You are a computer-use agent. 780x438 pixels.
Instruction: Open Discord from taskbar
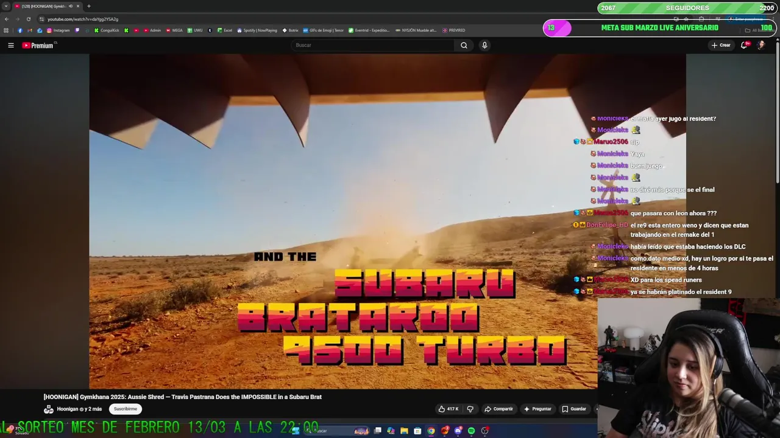[458, 431]
